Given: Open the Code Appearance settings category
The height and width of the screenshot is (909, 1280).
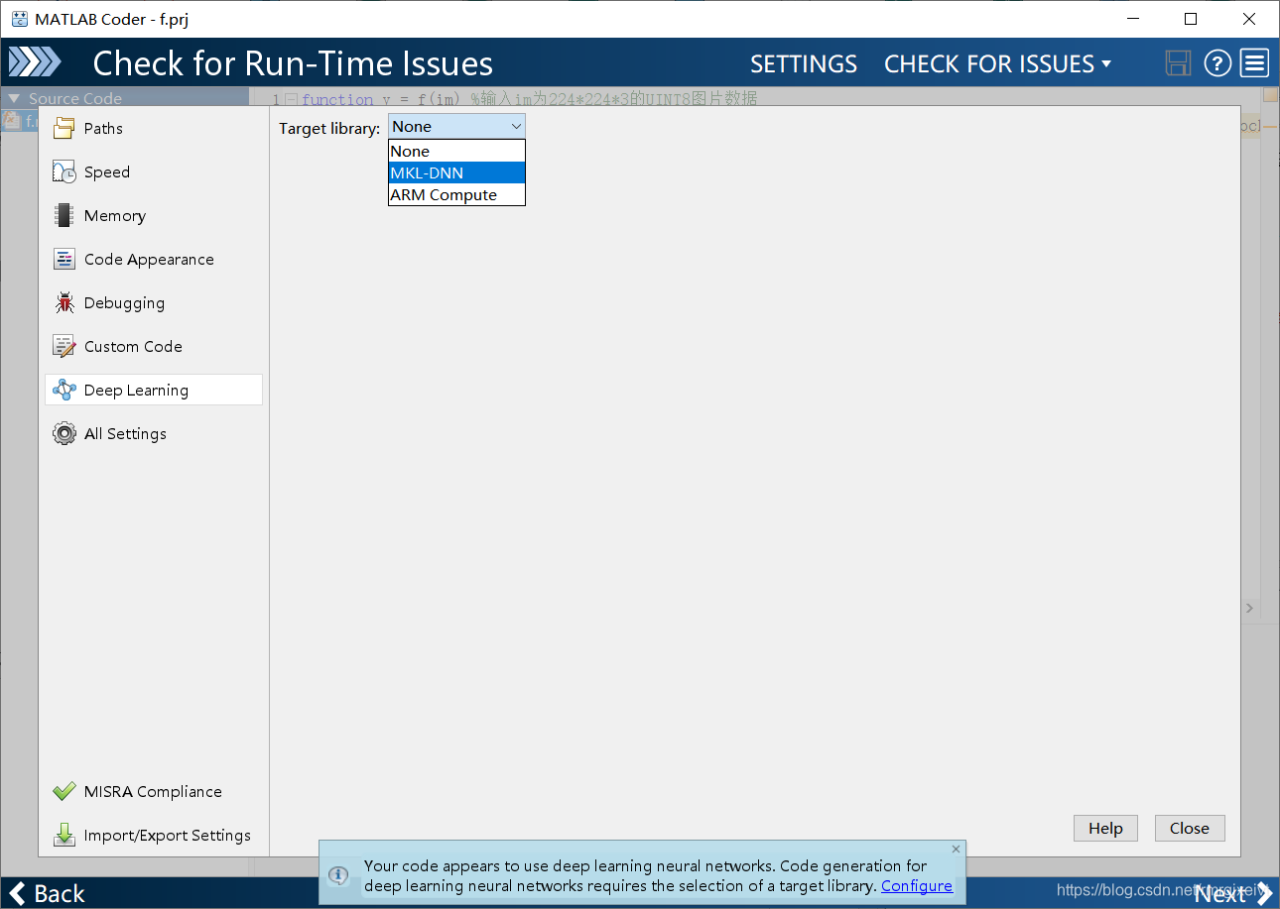Looking at the screenshot, I should click(154, 259).
